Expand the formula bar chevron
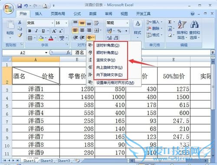 213,52
